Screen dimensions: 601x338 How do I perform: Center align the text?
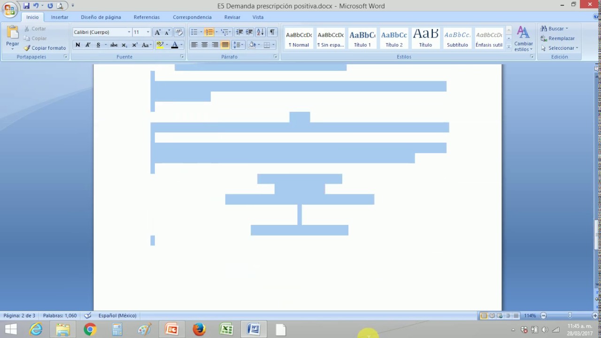(x=204, y=45)
